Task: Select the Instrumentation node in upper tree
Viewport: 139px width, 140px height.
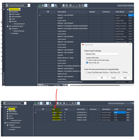Action: (16, 16)
